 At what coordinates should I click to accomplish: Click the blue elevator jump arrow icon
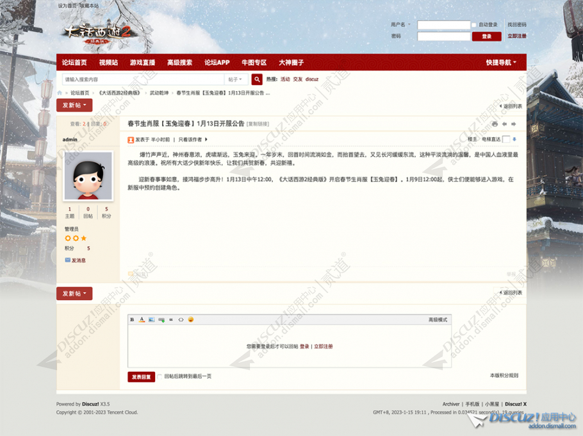(514, 139)
